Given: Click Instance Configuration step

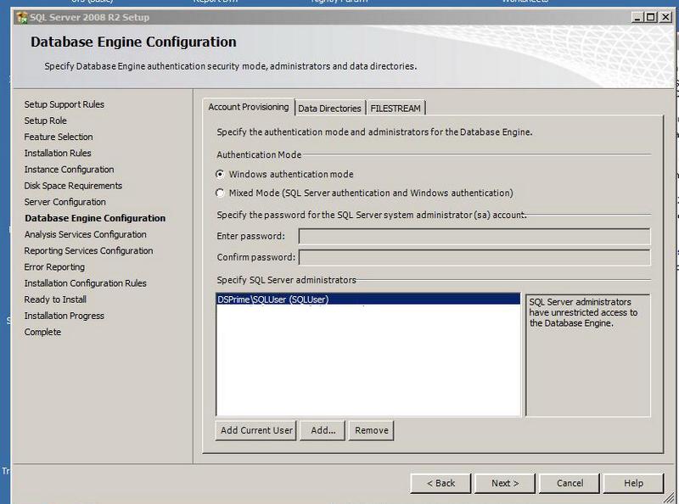Looking at the screenshot, I should pos(69,170).
